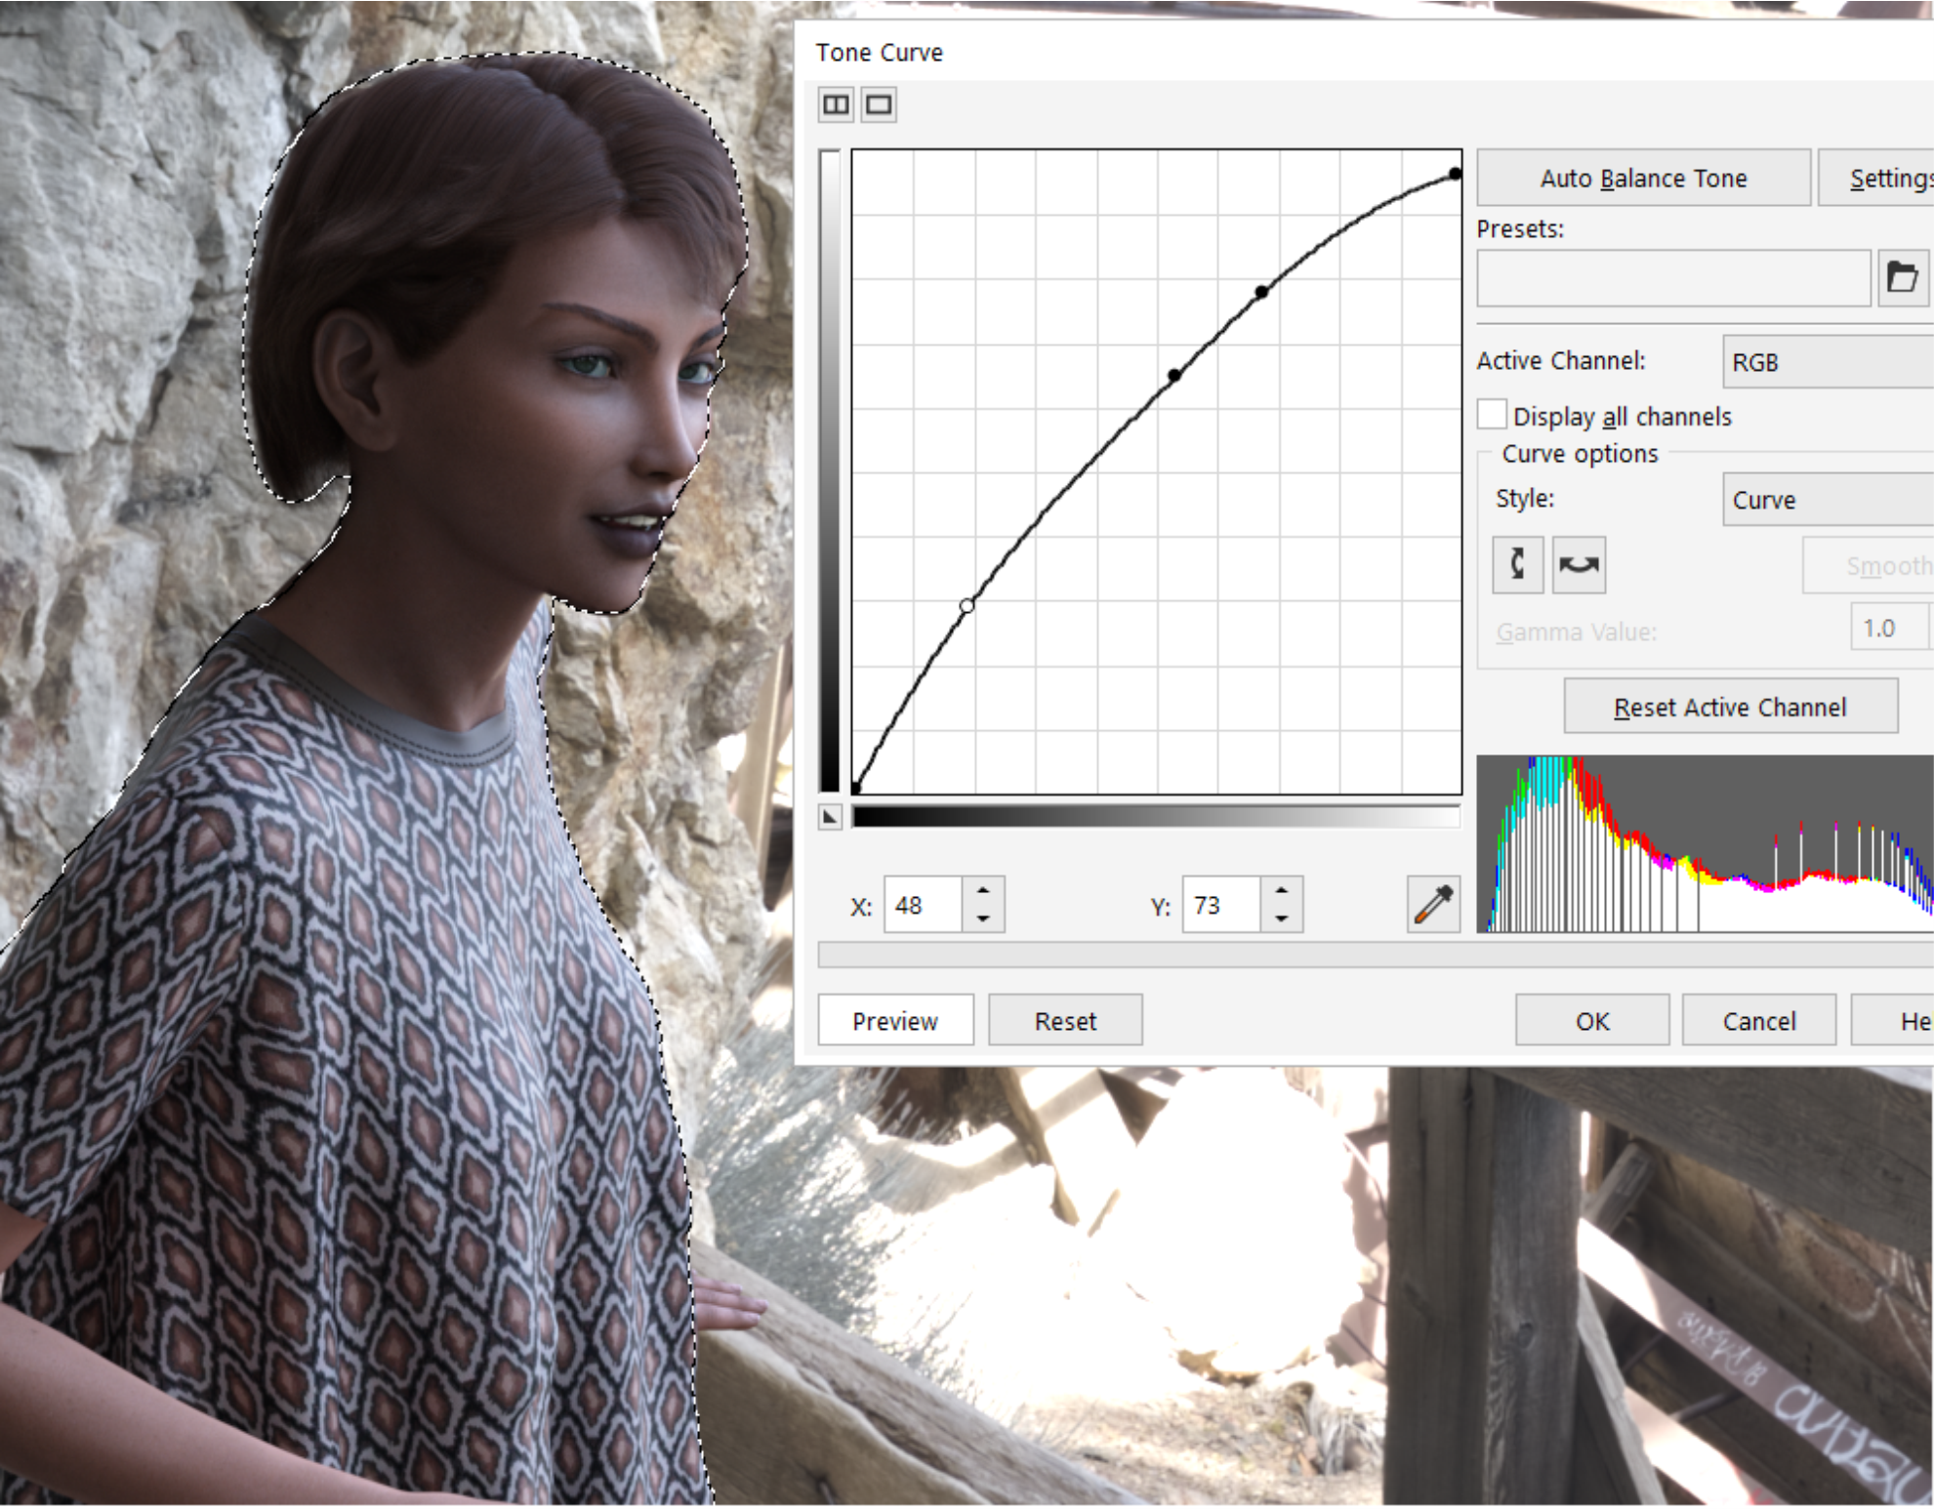Click the eyedropper tool icon
This screenshot has height=1509, width=1934.
1432,905
